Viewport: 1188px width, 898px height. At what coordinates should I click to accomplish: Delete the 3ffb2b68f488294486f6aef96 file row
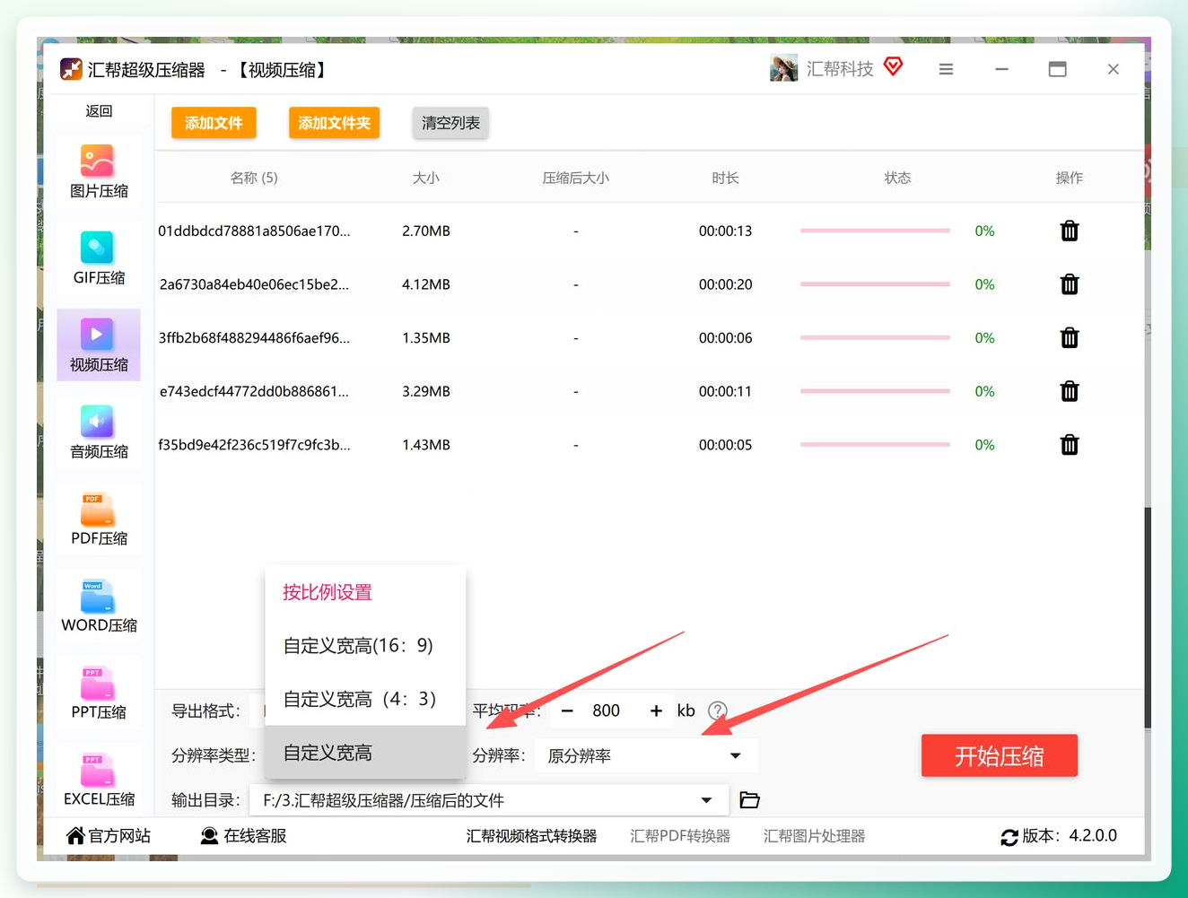click(1070, 338)
